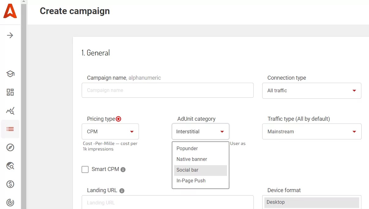This screenshot has height=209, width=369.
Task: Choose Social bar in AdUnit category list
Action: (x=188, y=170)
